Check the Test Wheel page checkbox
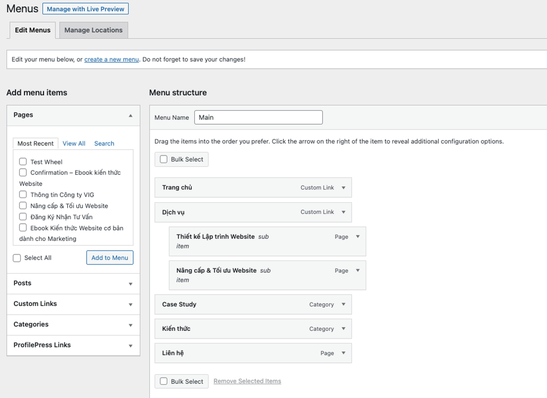 (23, 162)
